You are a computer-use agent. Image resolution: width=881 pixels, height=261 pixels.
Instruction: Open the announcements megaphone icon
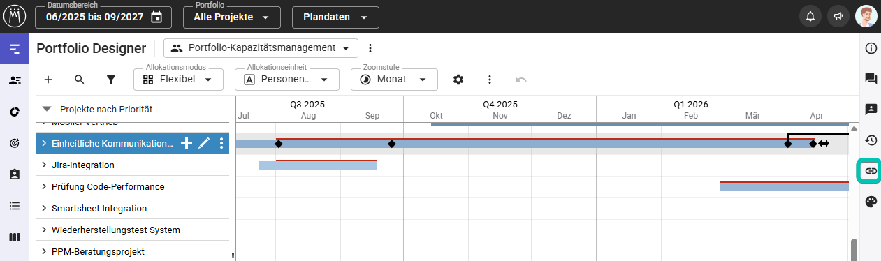836,17
